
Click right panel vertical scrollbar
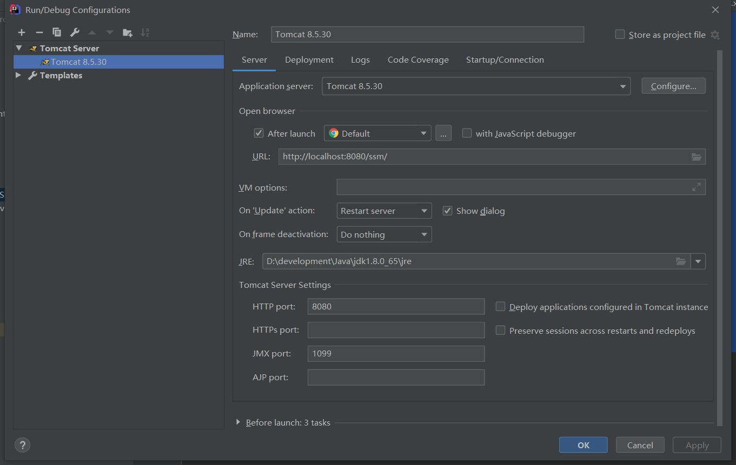tap(719, 238)
